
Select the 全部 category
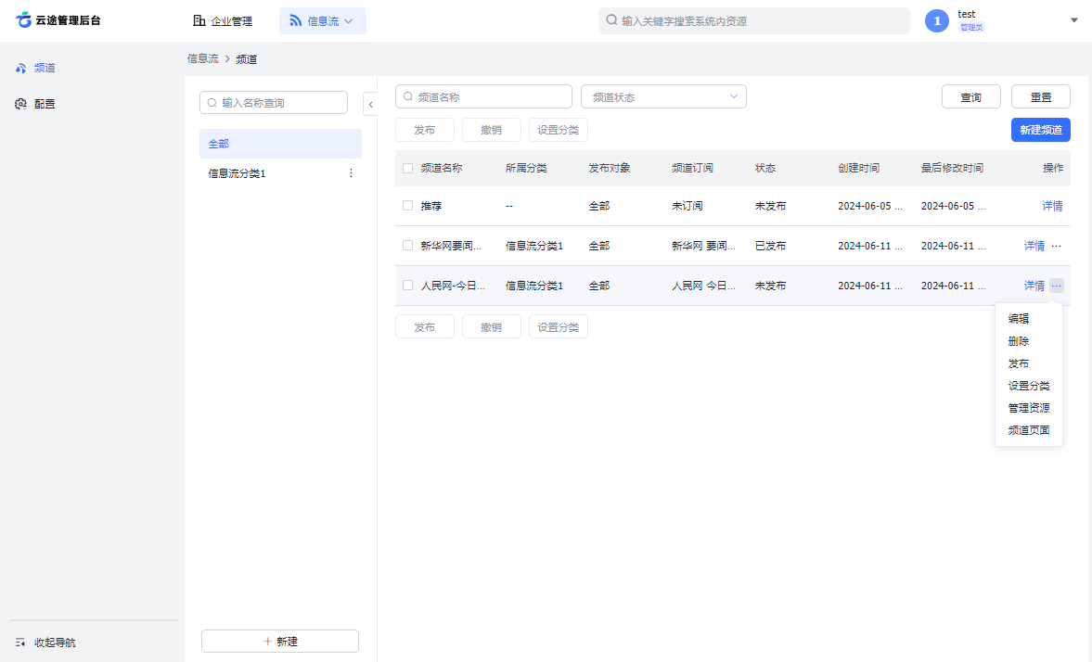coord(281,144)
